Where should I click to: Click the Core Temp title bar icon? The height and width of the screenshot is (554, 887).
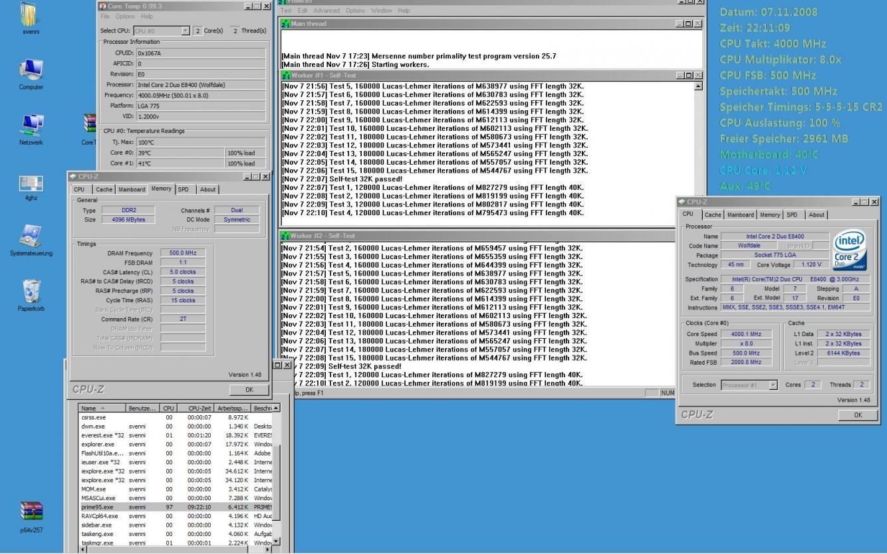tap(102, 5)
